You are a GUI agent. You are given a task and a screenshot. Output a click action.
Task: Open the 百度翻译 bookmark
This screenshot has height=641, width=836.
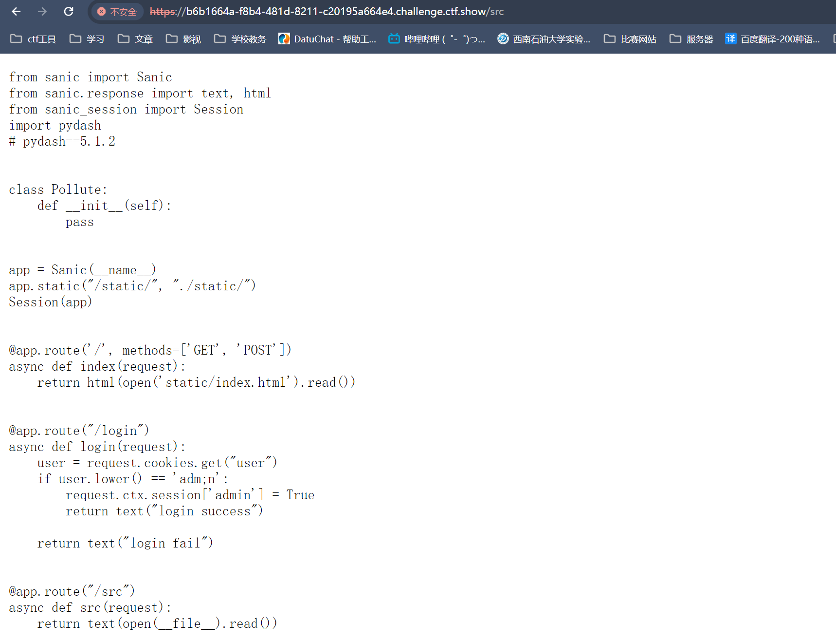773,39
